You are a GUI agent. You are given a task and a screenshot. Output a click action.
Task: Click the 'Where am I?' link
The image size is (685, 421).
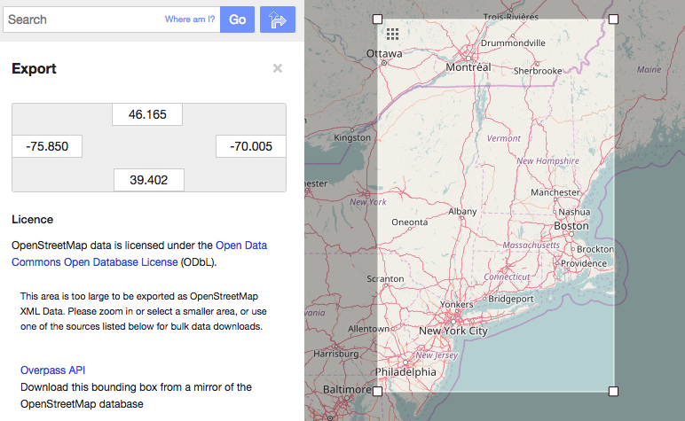189,19
